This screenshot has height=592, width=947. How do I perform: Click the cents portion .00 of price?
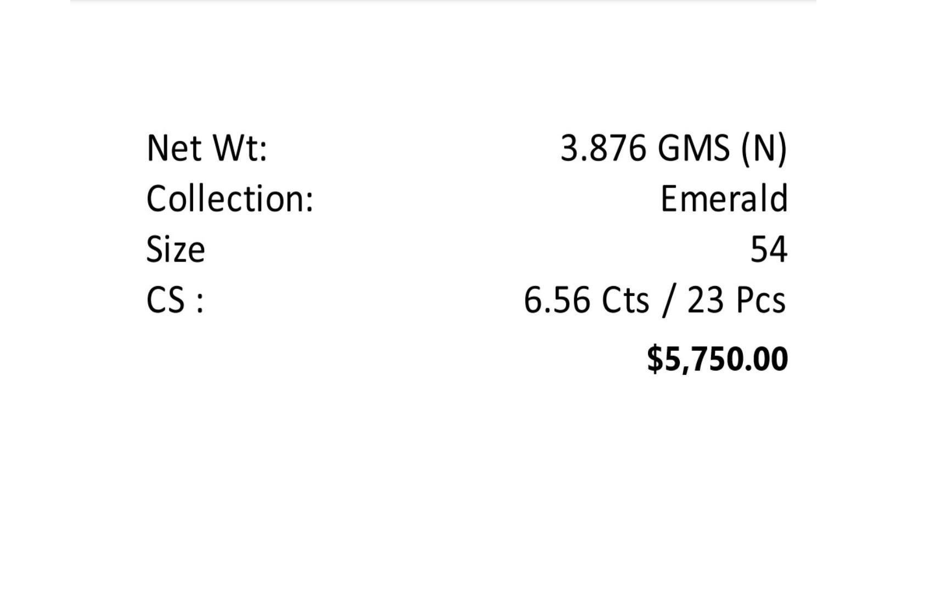(766, 359)
